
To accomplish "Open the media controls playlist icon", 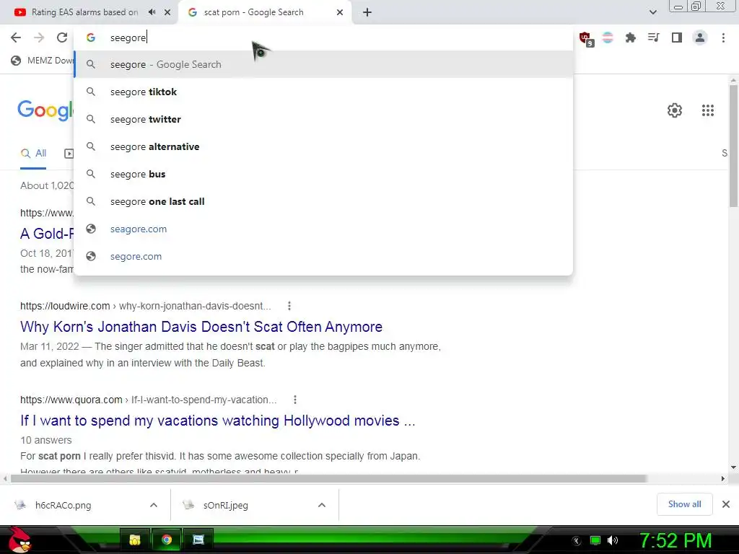I will pyautogui.click(x=653, y=38).
